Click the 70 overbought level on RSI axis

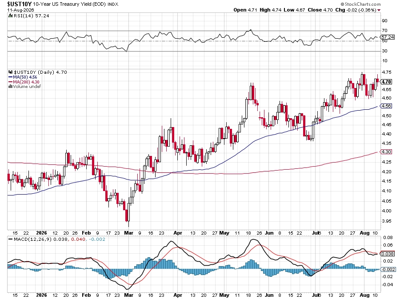pos(384,31)
